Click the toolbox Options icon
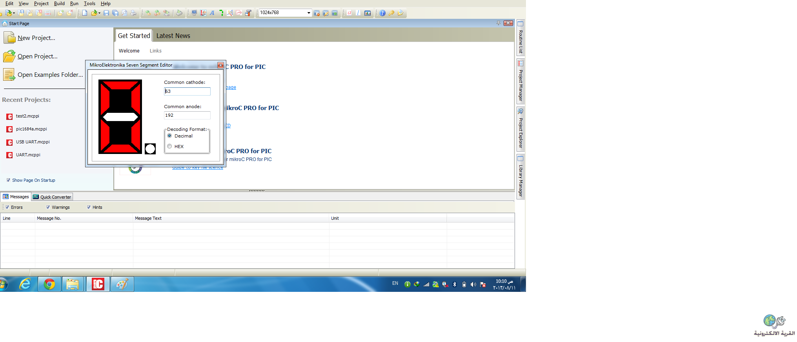Screen dimensions: 797x342 pyautogui.click(x=248, y=13)
